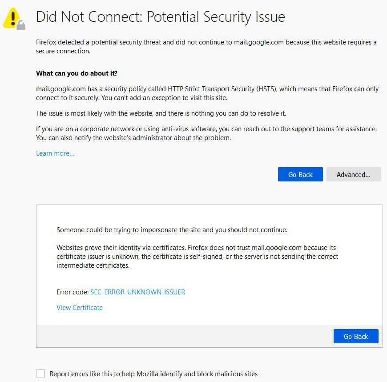Expand details with the Advanced... button

(354, 174)
